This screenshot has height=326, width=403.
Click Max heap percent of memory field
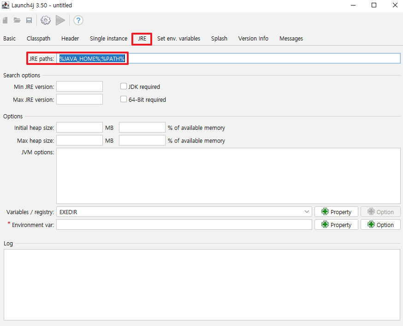pos(142,140)
